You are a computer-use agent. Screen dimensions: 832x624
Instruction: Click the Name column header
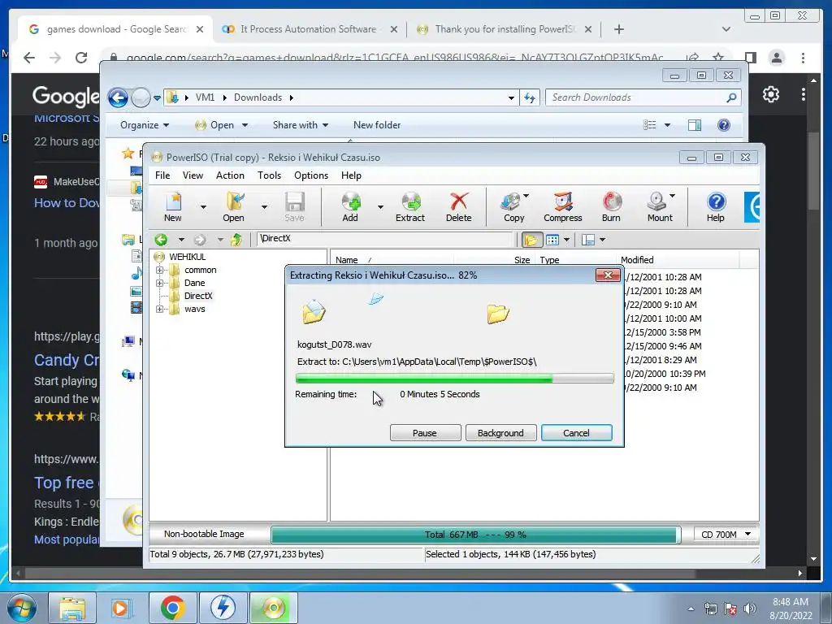(x=392, y=260)
